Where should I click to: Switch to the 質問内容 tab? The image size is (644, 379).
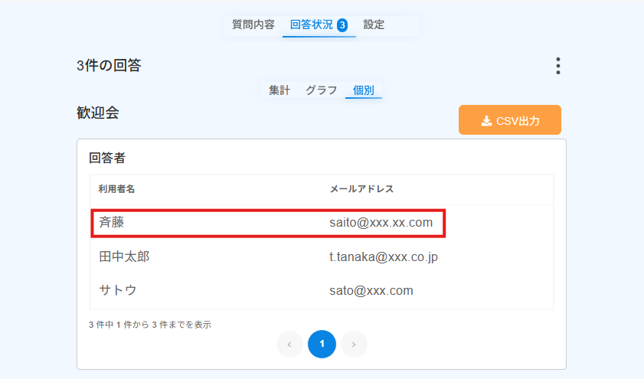253,25
